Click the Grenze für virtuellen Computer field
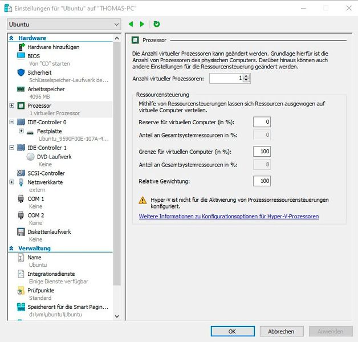Viewport: 358px width, 342px height. [x=262, y=152]
